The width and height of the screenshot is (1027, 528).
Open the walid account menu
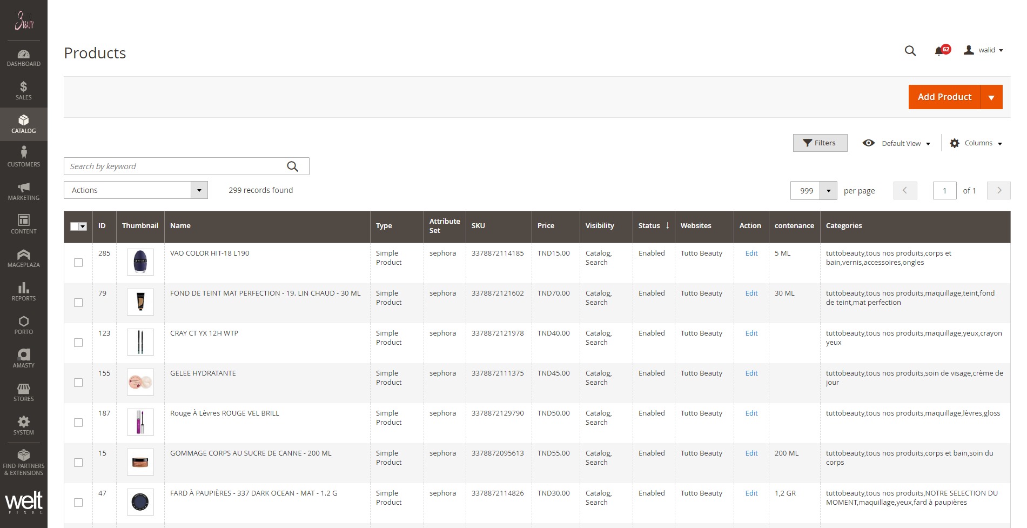pos(984,50)
